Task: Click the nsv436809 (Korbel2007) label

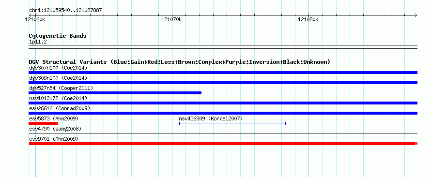Action: coord(211,118)
